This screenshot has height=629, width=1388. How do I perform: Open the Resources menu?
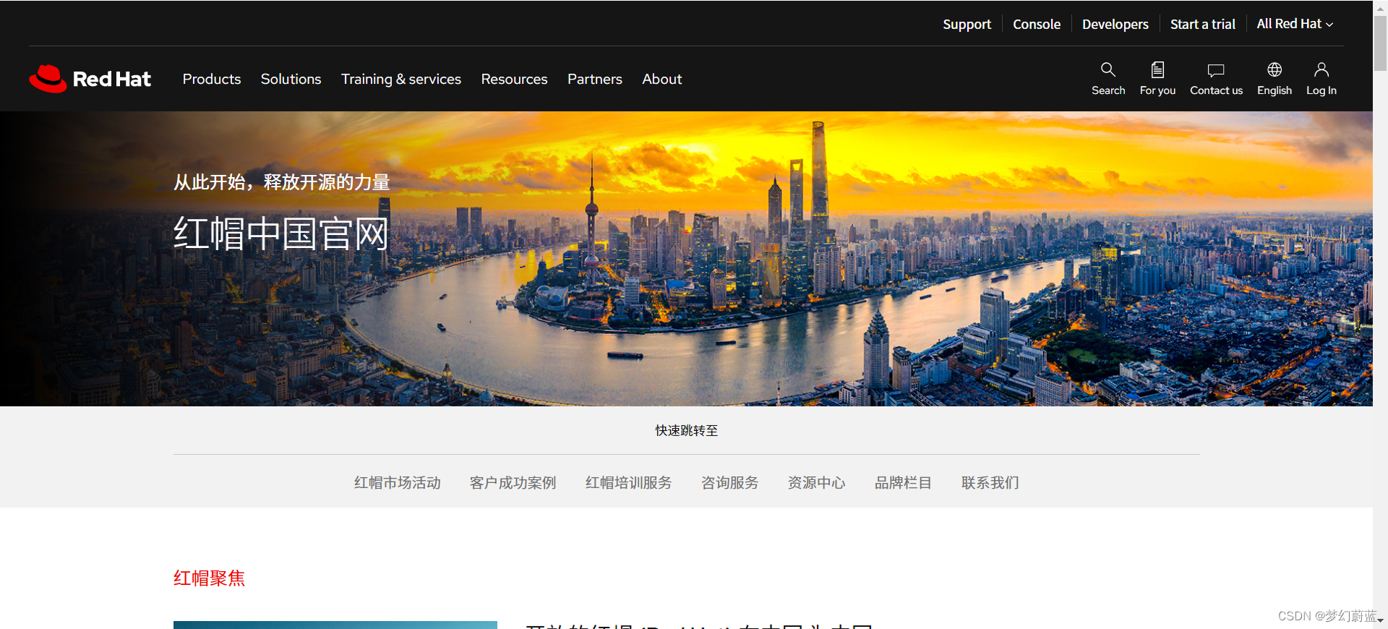coord(514,79)
